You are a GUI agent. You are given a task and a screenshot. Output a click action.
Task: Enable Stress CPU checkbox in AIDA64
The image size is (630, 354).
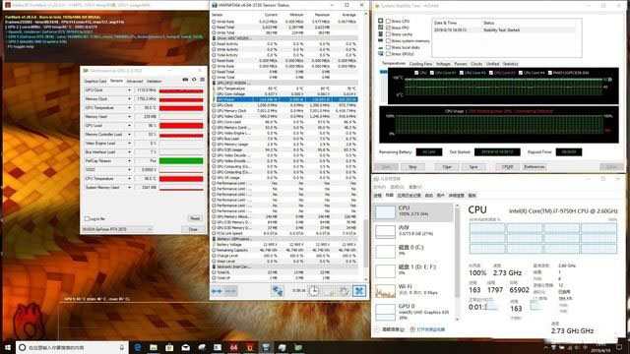[388, 21]
